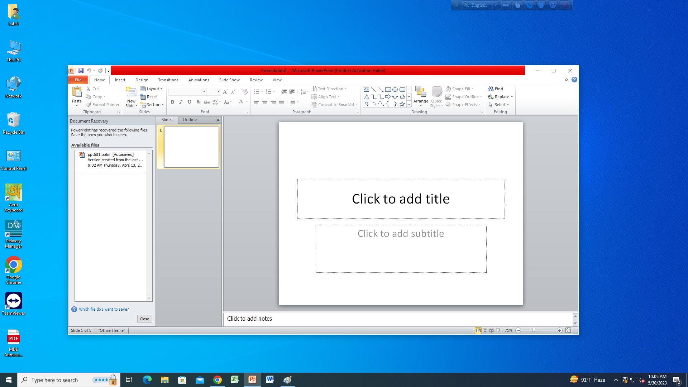Choose the right arrow shape
Screen dimensions: 688x387
(x=388, y=97)
